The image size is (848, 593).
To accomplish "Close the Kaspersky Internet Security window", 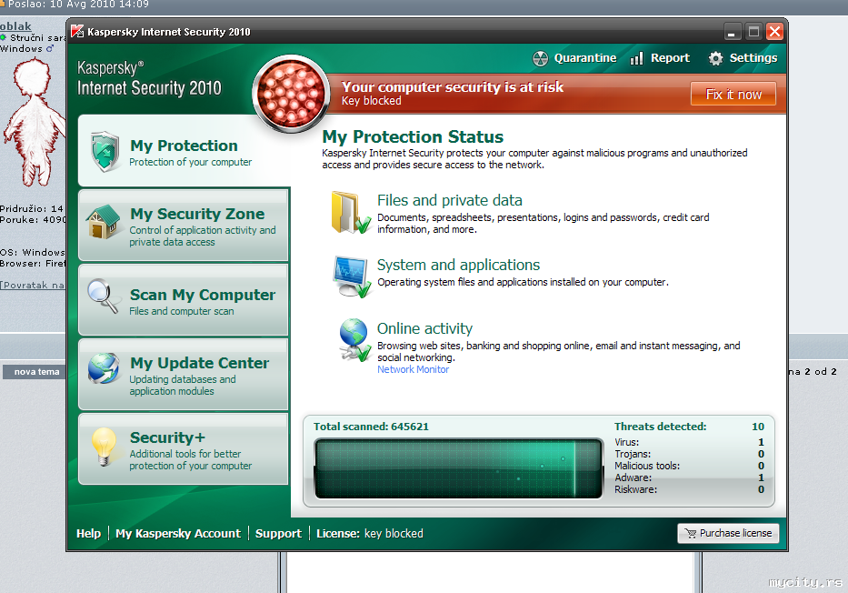I will coord(774,32).
